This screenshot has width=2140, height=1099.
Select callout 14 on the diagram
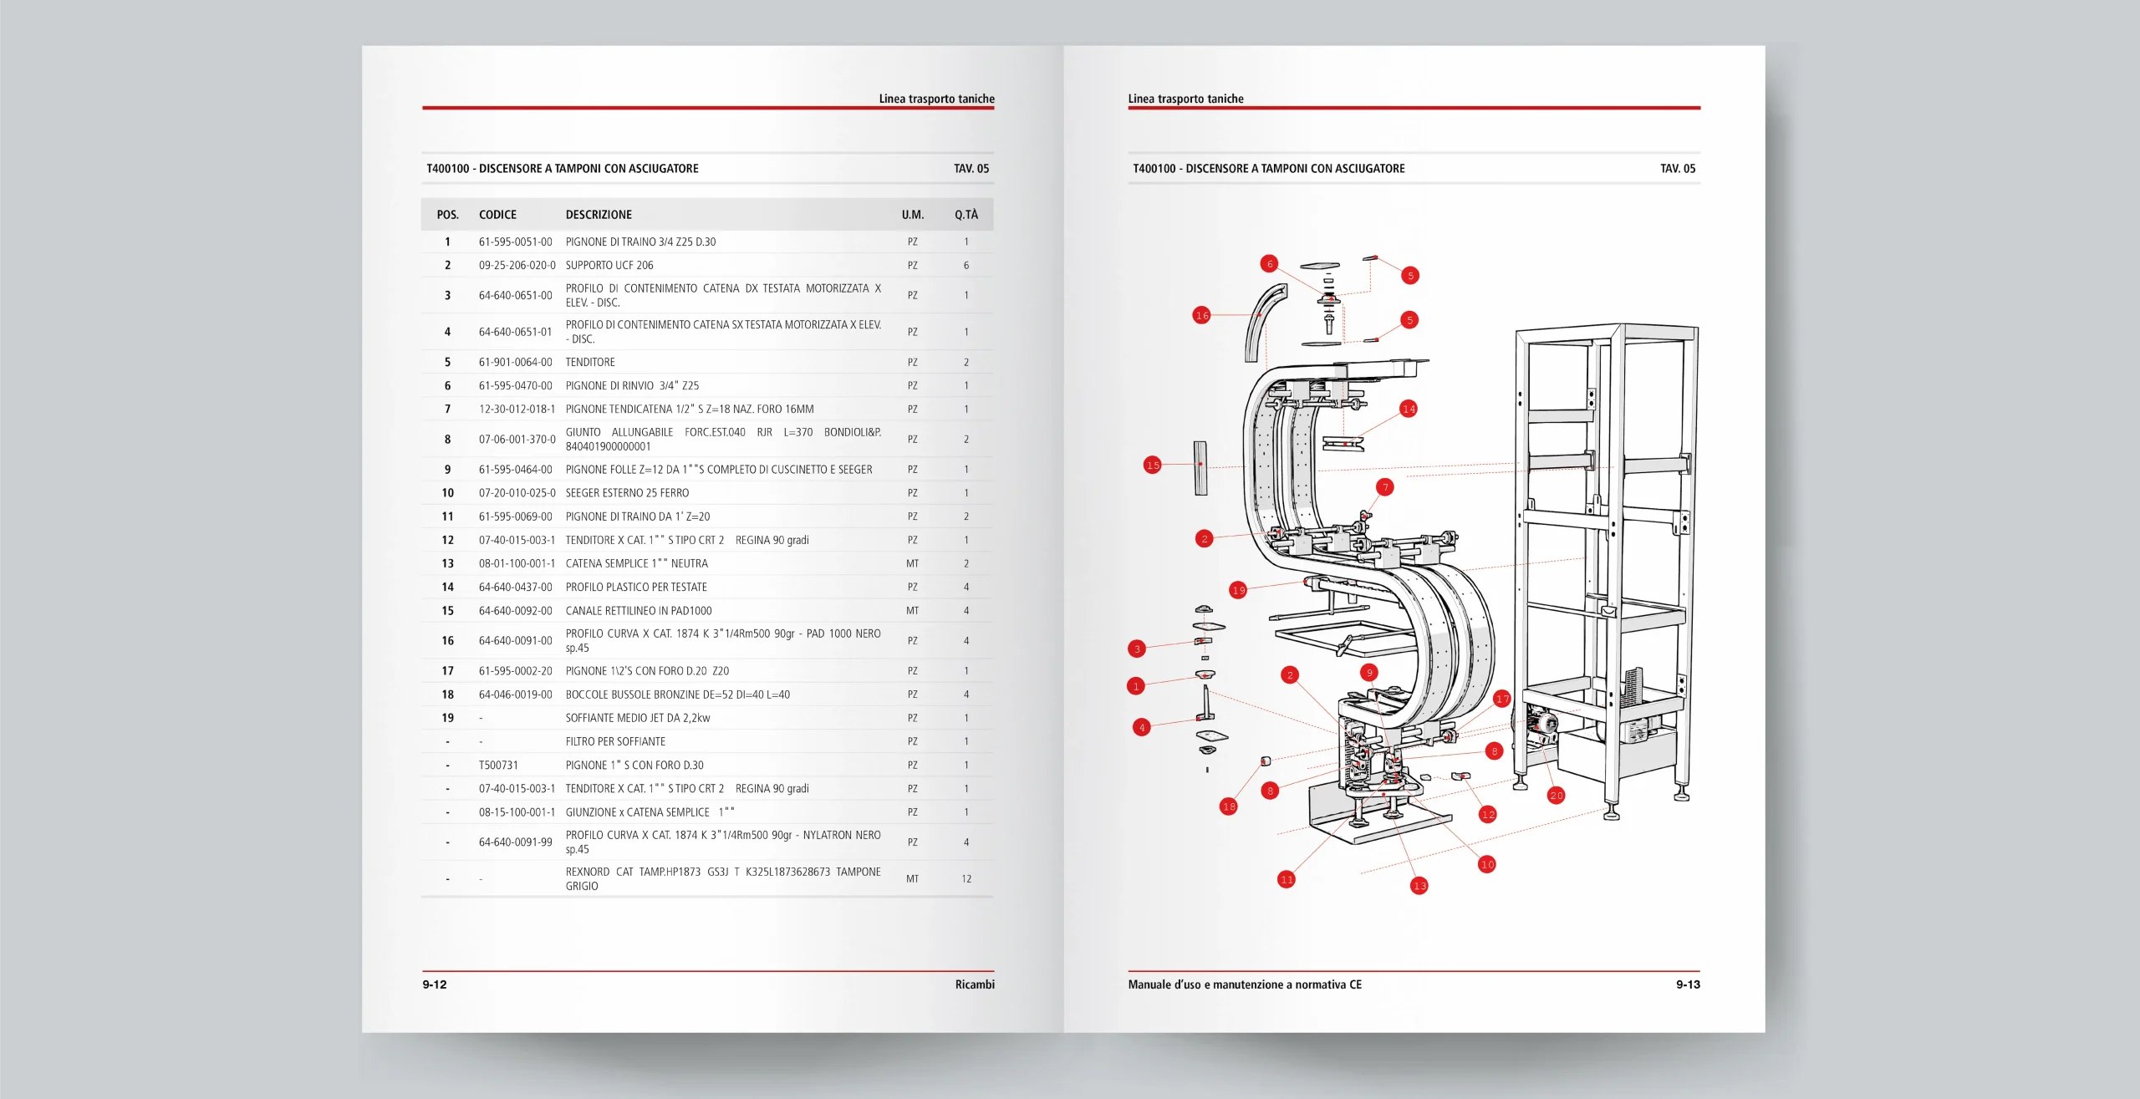[x=1409, y=409]
